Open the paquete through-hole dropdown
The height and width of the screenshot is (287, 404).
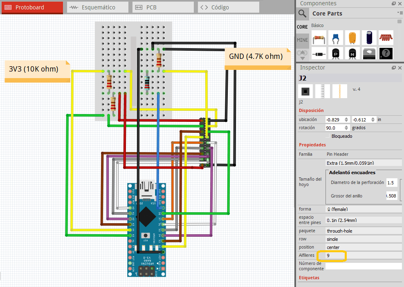click(363, 231)
